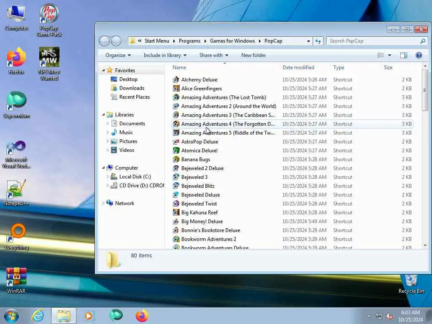This screenshot has width=432, height=324.
Task: Show the preview pane
Action: (x=404, y=55)
